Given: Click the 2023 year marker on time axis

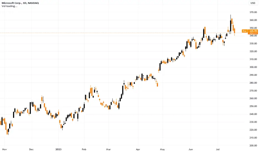Looking at the screenshot, I should 58,149.
